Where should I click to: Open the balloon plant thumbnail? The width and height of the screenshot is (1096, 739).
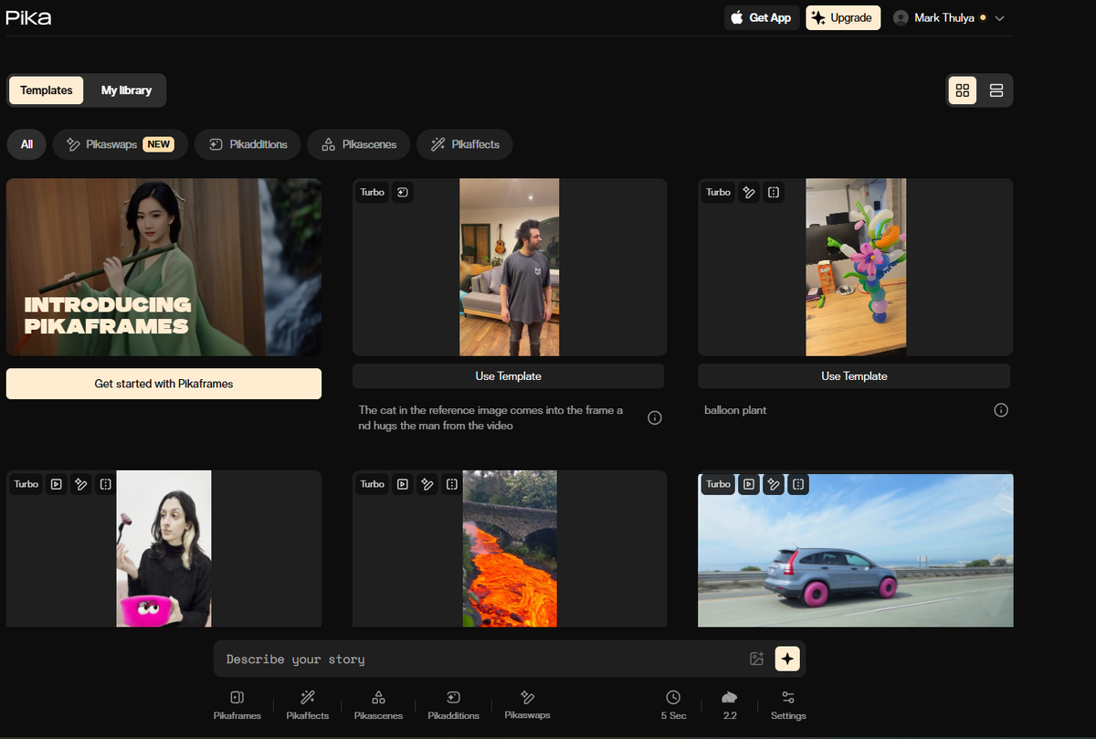(856, 267)
